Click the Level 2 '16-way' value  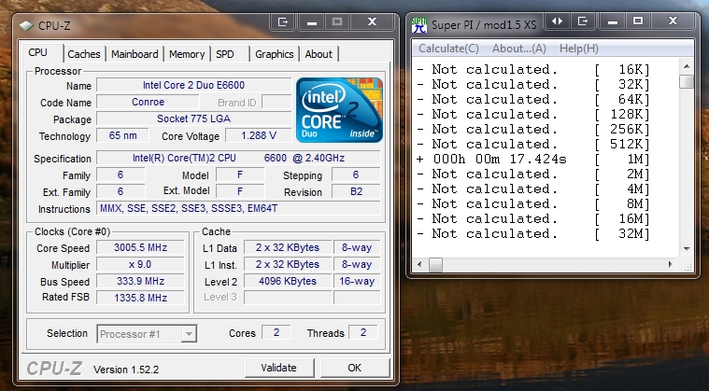tap(357, 281)
